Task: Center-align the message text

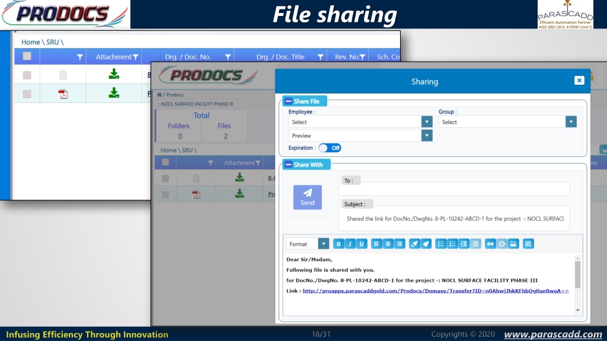Action: point(388,244)
